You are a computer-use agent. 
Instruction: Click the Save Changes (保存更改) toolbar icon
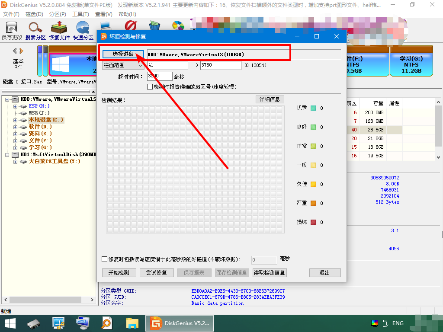[x=12, y=30]
